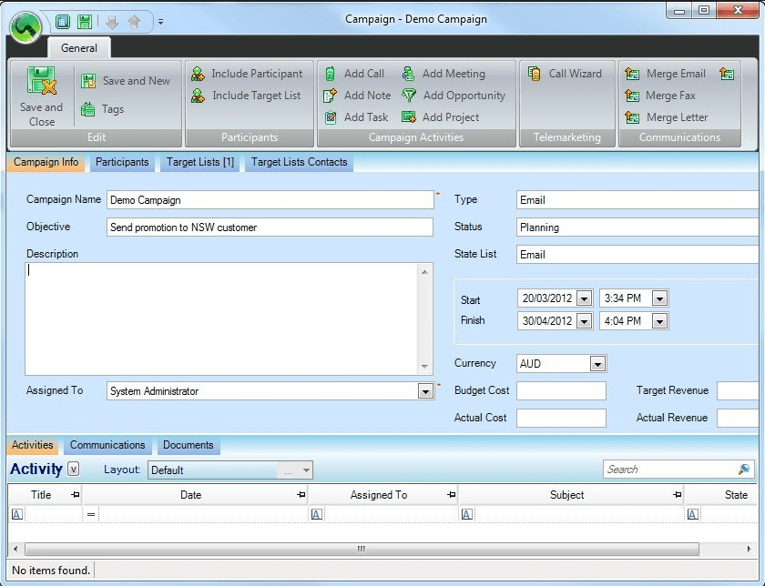Click the Status Planning field
This screenshot has width=765, height=586.
tap(637, 227)
